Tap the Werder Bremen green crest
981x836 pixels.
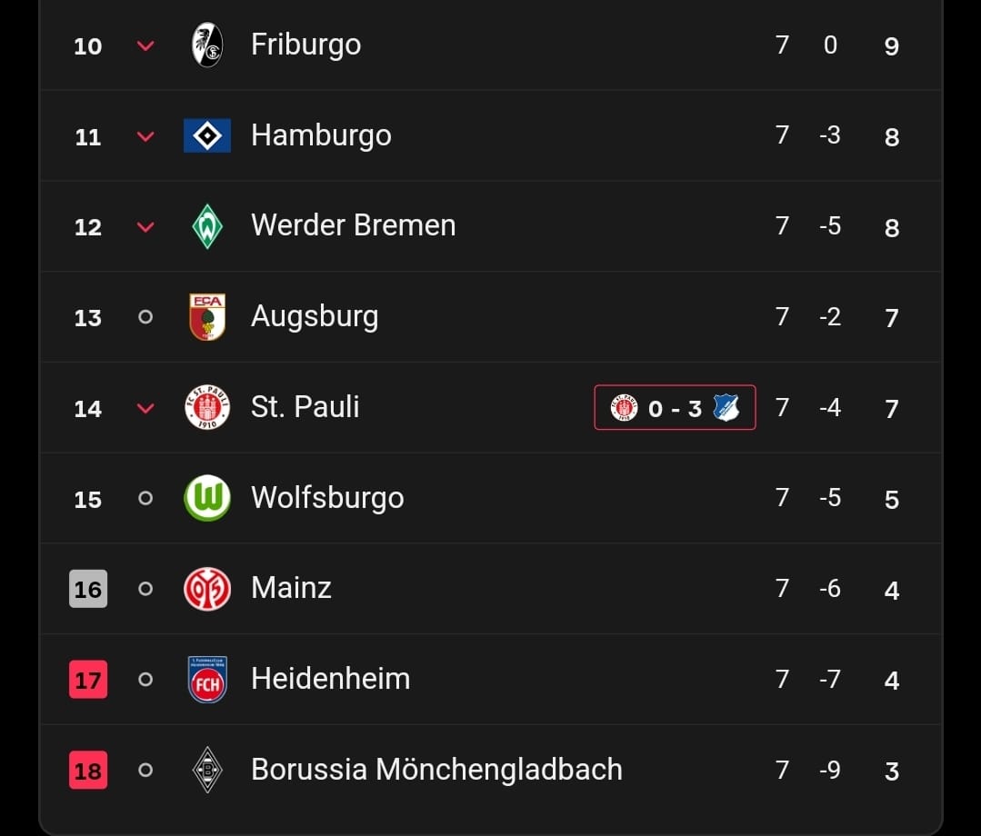tap(207, 226)
